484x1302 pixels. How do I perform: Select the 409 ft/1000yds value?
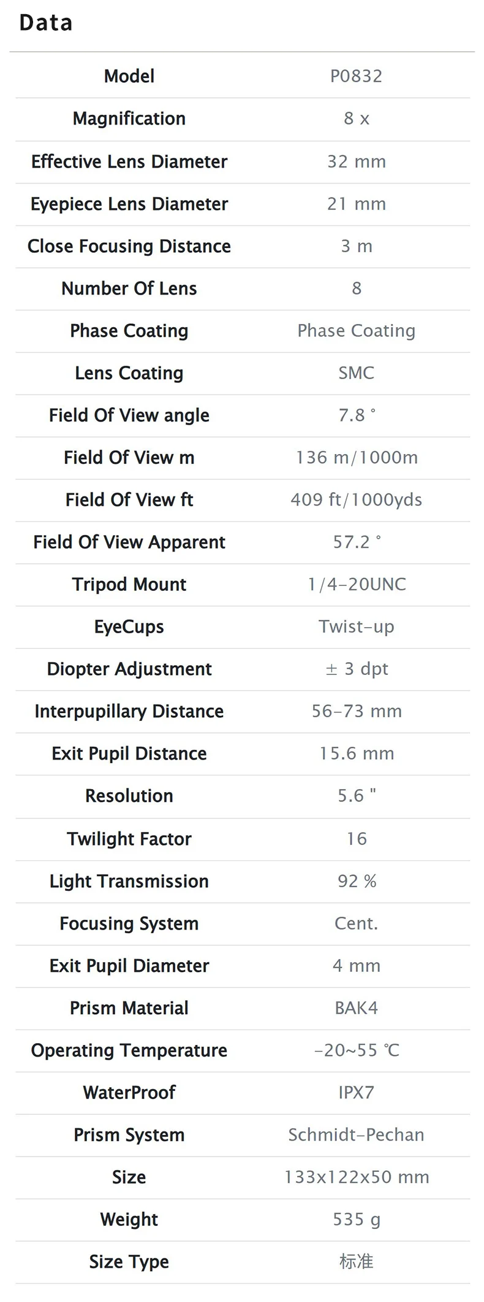pos(356,500)
